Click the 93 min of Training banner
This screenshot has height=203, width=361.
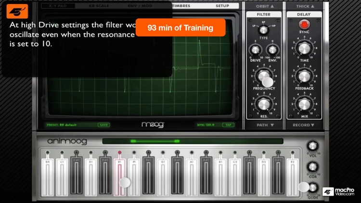180,27
